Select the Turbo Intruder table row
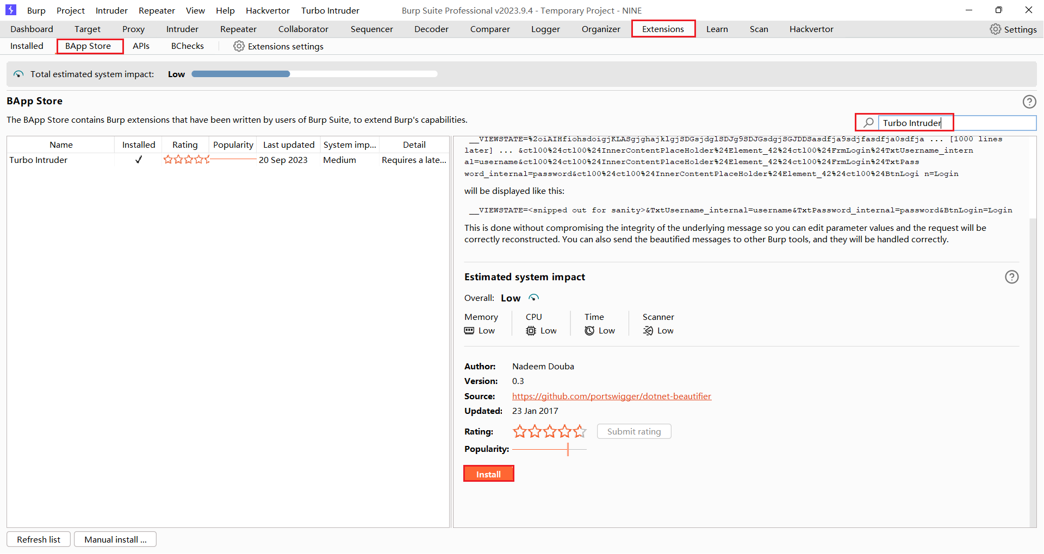The image size is (1044, 554). tap(228, 160)
